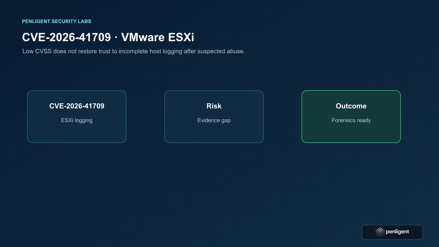This screenshot has height=247, width=439.
Task: Select the 'Forensics ready' card text
Action: 351,120
